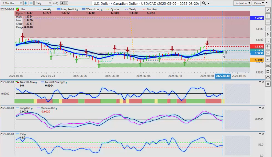This screenshot has height=157, width=272.
Task: Select the trend line drawing tool
Action: [268, 10]
